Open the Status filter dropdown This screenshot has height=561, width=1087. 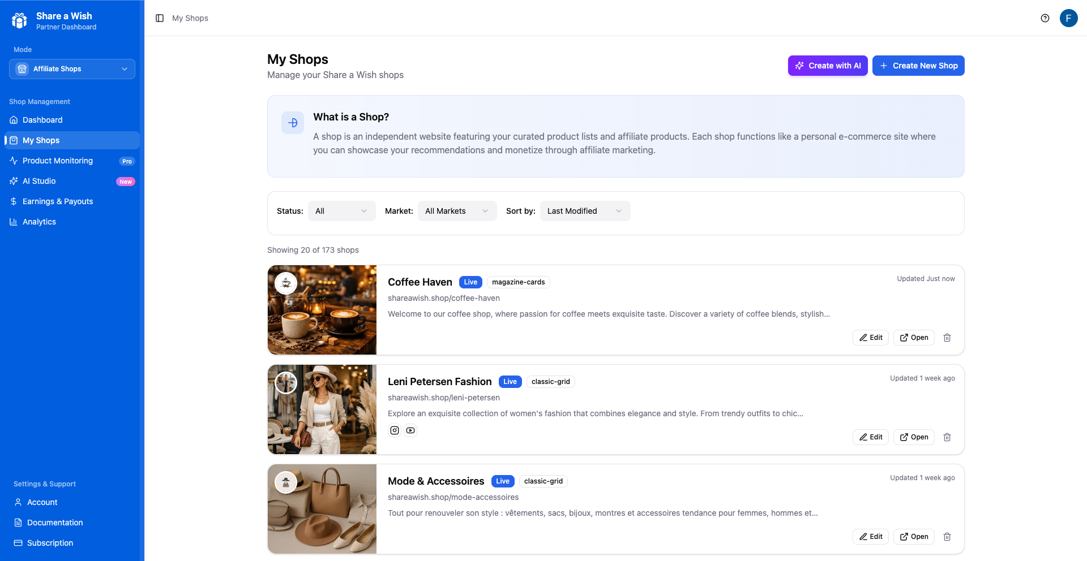[342, 211]
